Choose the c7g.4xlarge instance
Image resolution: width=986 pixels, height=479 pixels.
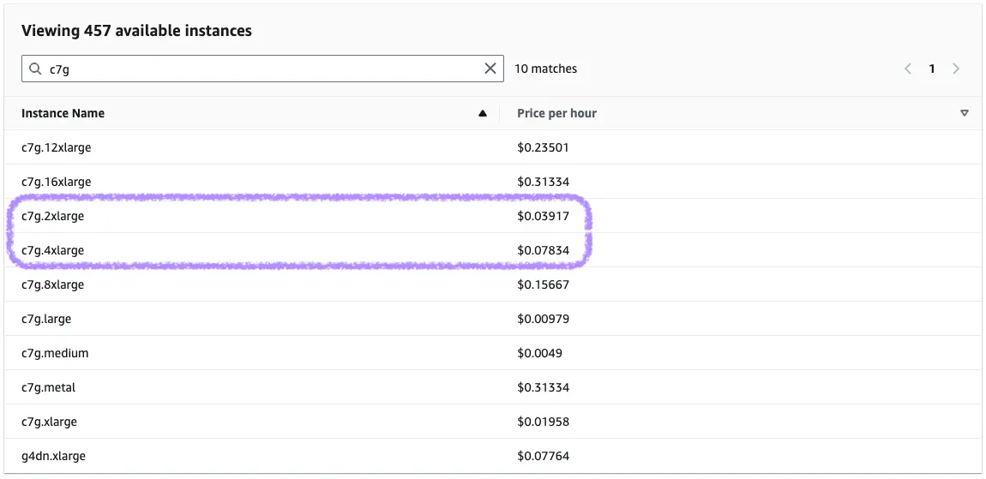53,250
